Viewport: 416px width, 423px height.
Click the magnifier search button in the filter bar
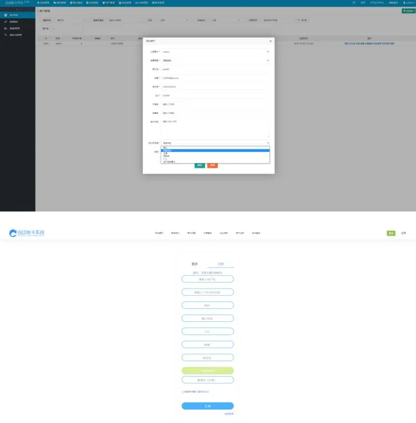(x=302, y=20)
